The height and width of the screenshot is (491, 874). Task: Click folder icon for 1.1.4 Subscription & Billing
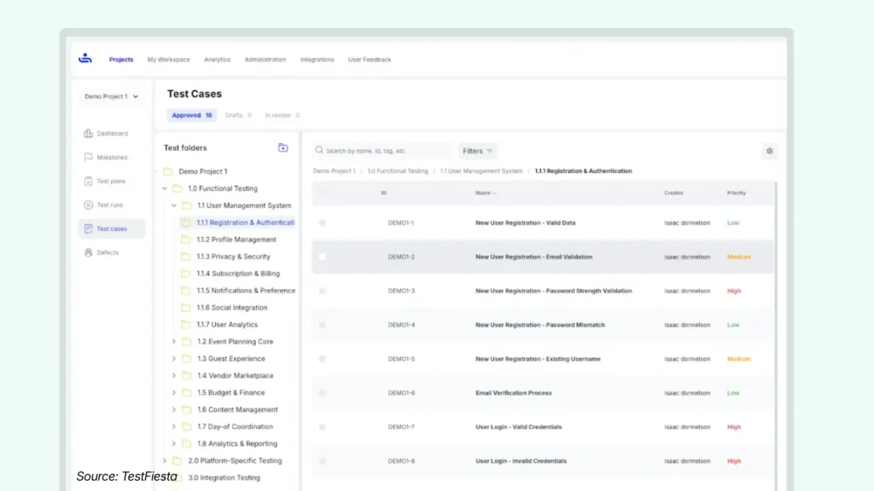[185, 274]
